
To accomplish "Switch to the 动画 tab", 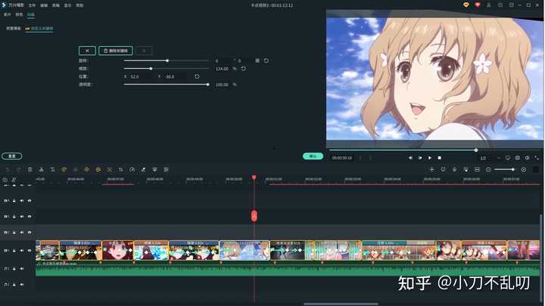I will point(31,14).
